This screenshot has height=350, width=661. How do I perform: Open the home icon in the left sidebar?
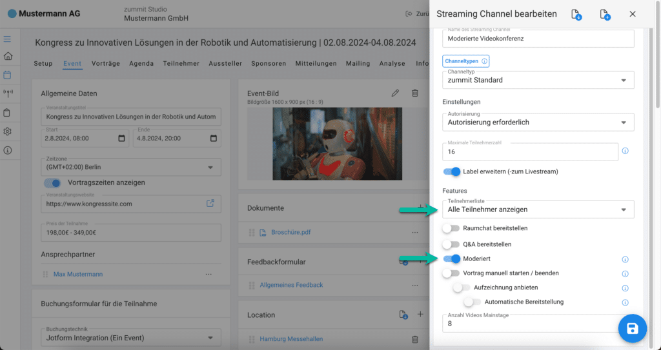pyautogui.click(x=8, y=57)
